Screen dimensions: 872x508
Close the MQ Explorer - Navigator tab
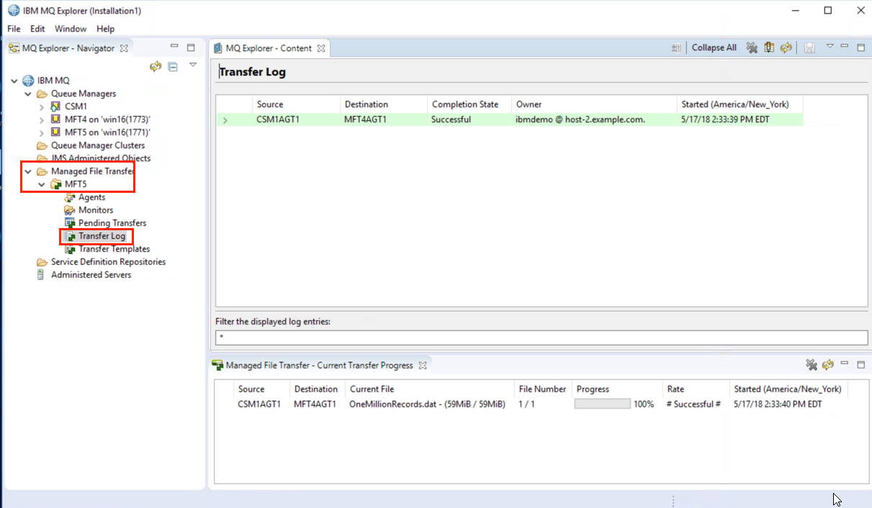pos(124,48)
